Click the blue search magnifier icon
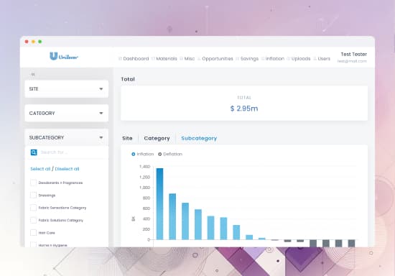The image size is (395, 276). pyautogui.click(x=34, y=152)
